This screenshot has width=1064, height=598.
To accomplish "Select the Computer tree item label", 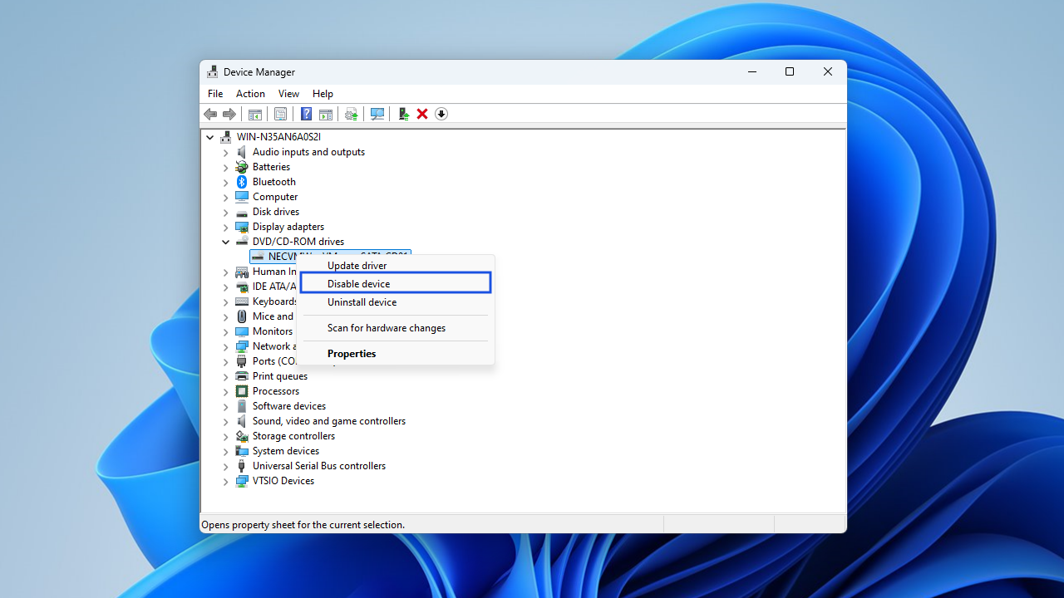I will point(275,197).
